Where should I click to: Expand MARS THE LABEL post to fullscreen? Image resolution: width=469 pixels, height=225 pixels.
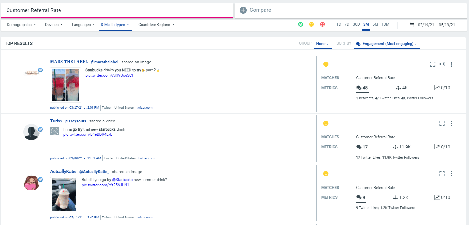point(432,64)
